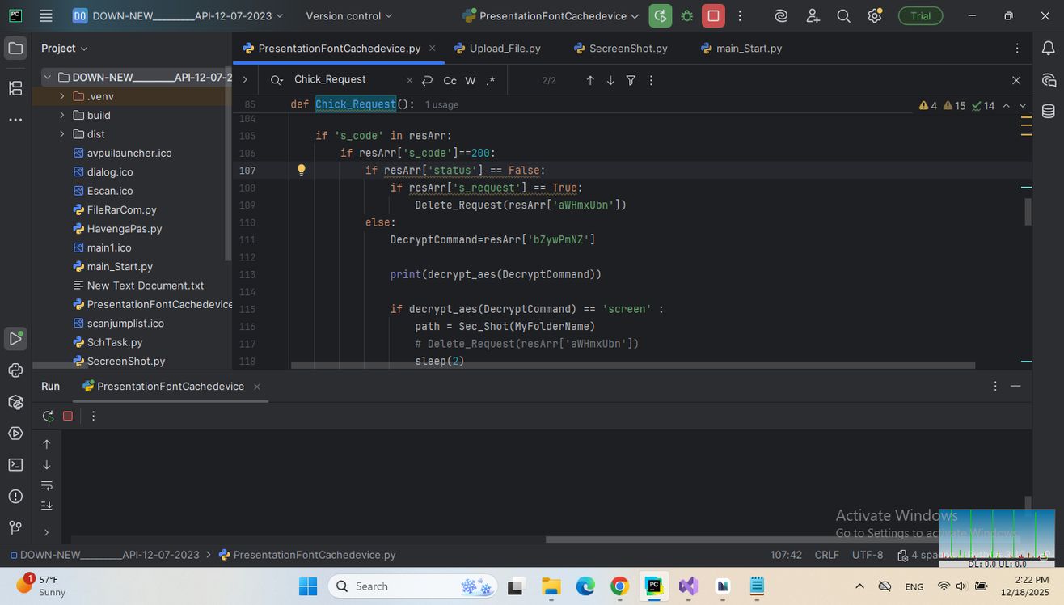Click the Rerun icon in Run panel
Image resolution: width=1064 pixels, height=605 pixels.
point(48,416)
